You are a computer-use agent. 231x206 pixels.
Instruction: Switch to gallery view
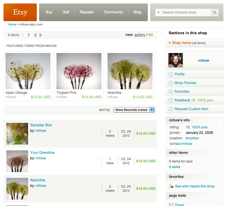(140, 35)
